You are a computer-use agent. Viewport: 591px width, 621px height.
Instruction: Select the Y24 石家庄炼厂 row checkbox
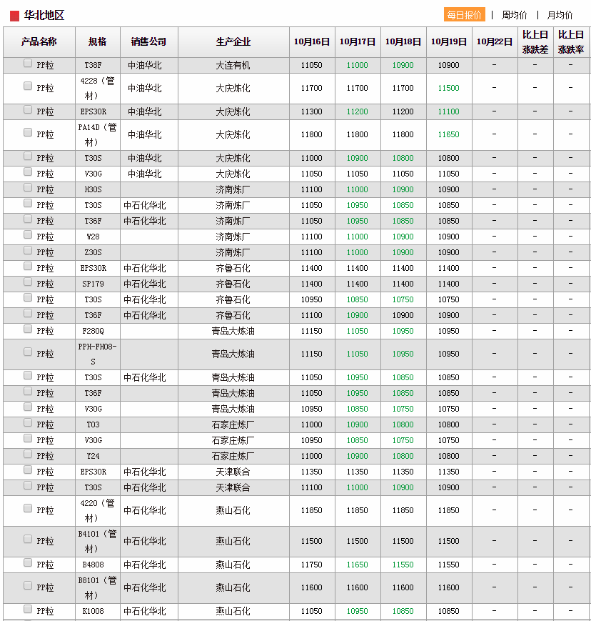[28, 454]
